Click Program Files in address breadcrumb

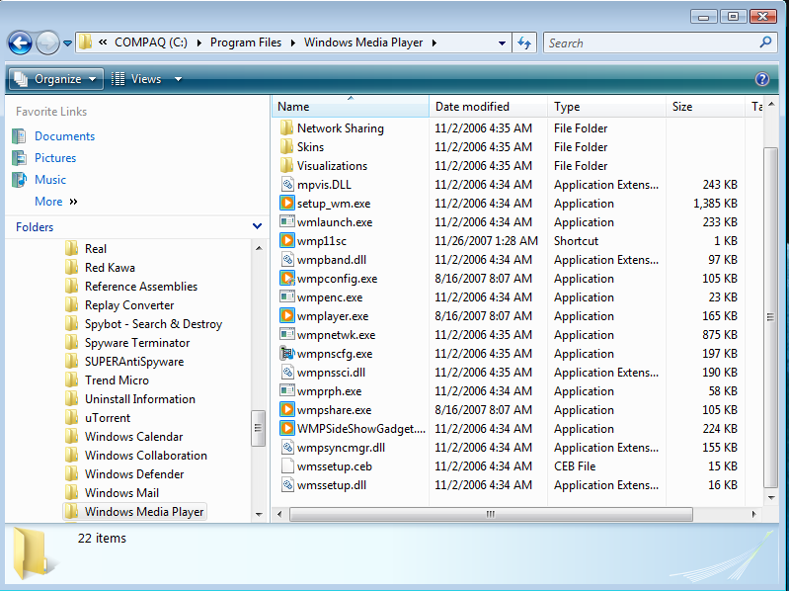pyautogui.click(x=246, y=42)
